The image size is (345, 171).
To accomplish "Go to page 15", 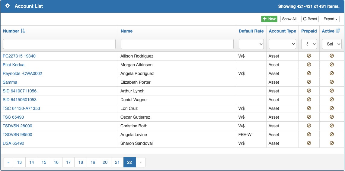I will 44,162.
